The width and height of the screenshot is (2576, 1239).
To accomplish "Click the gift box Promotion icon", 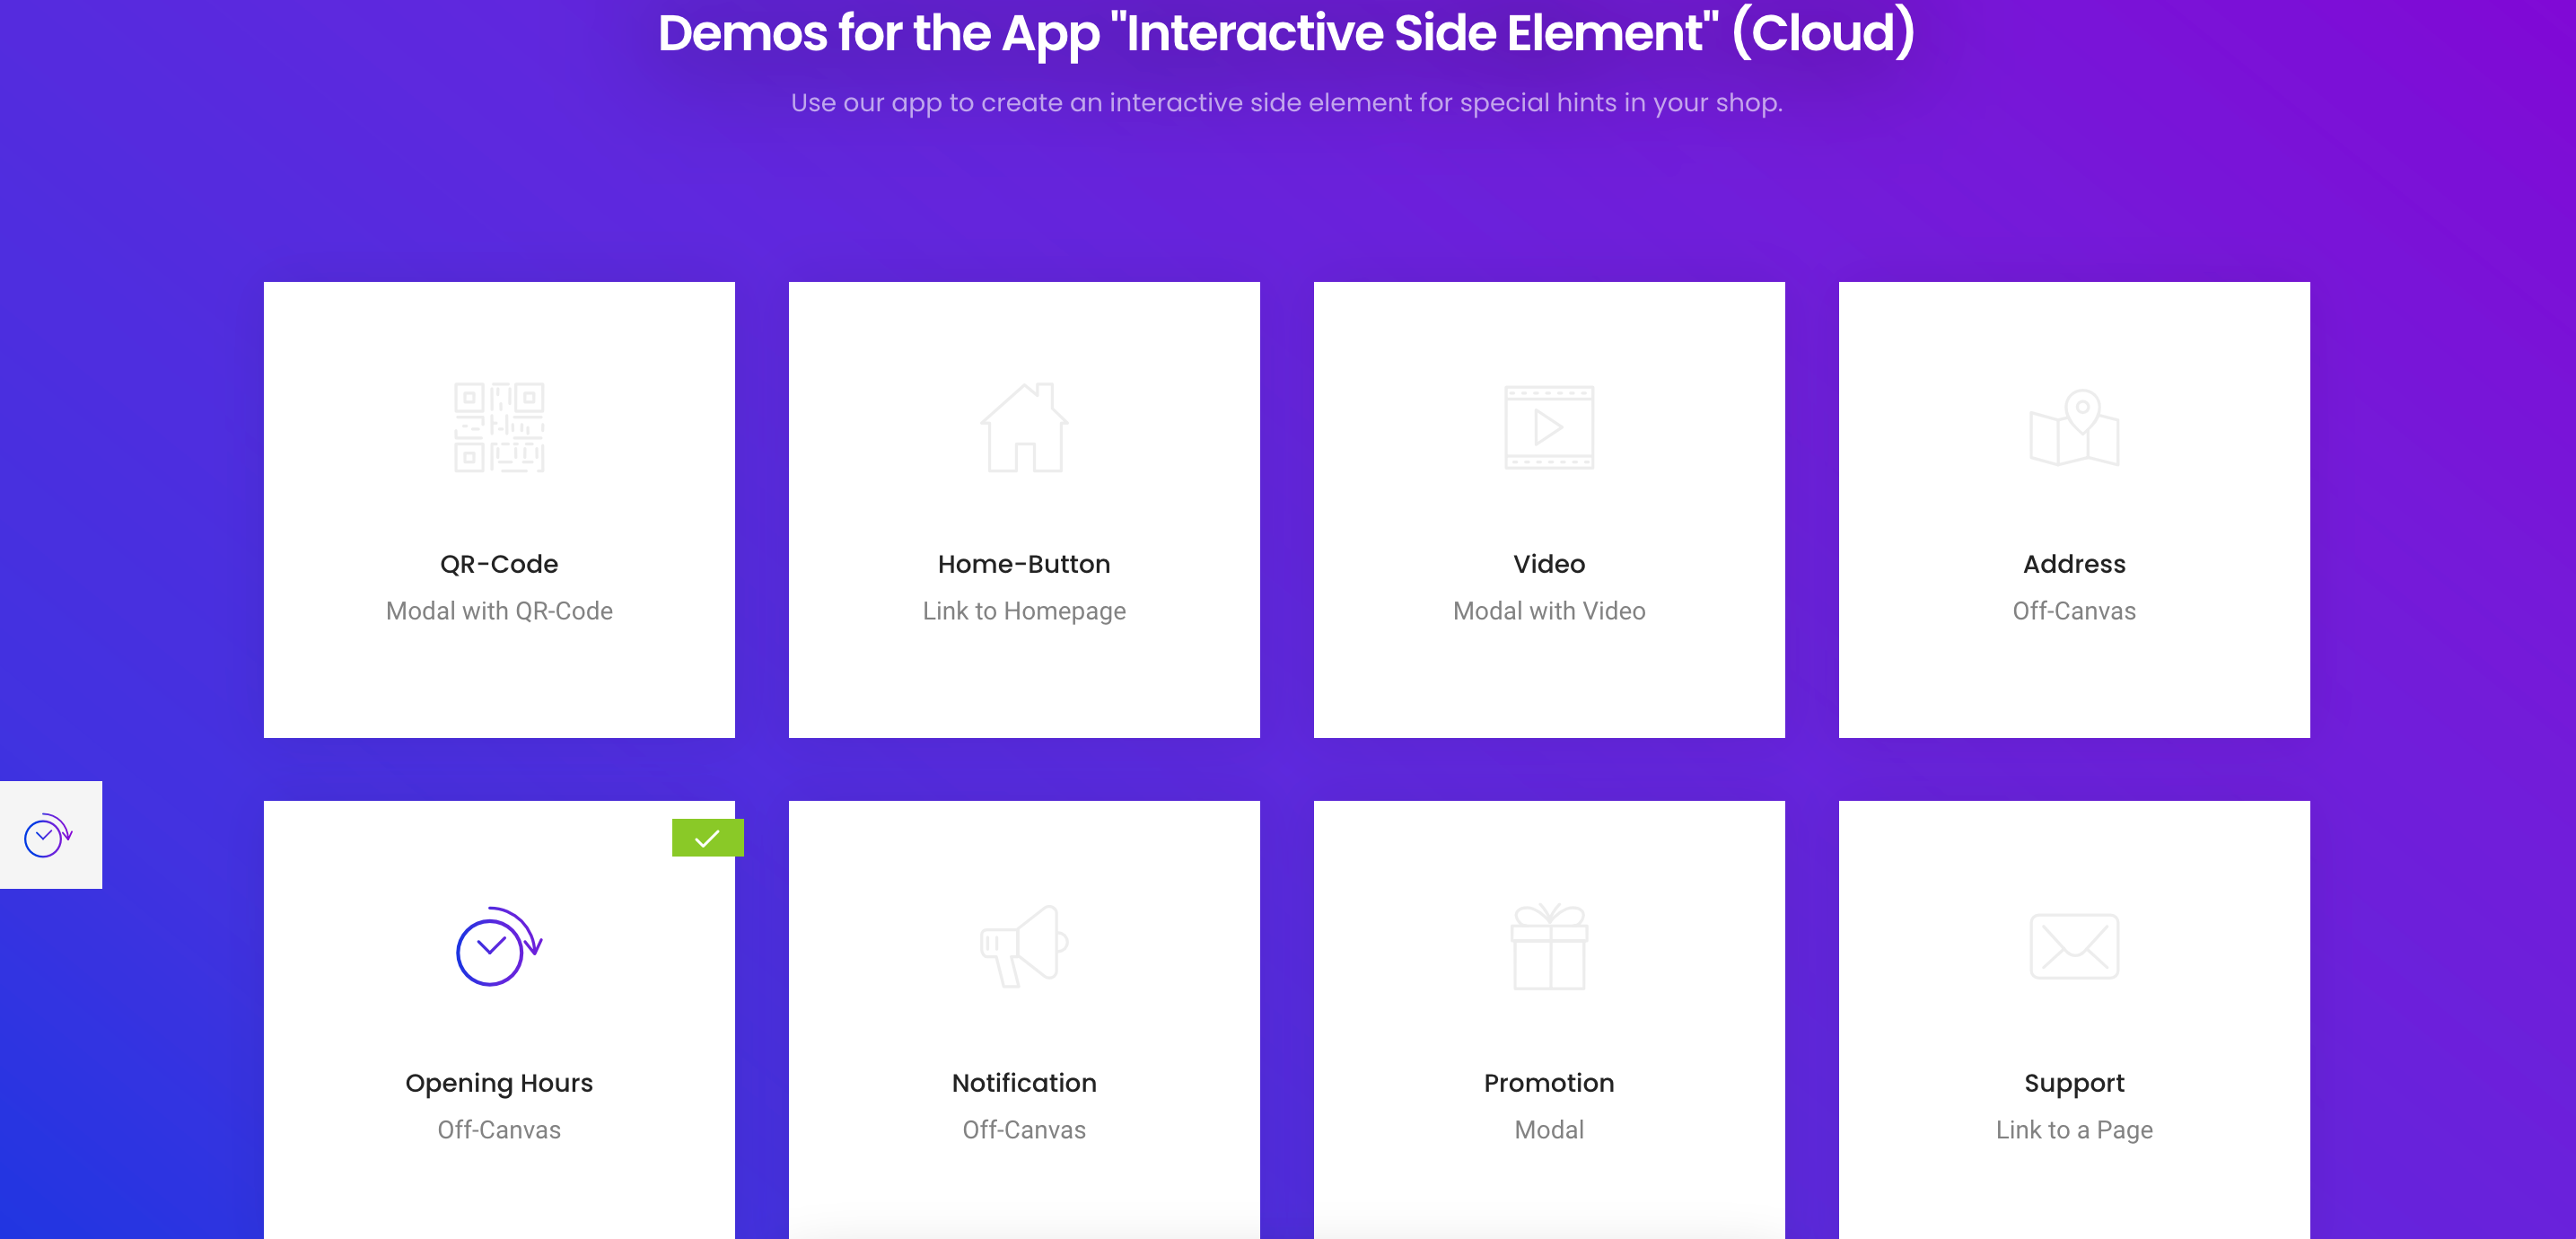I will [x=1549, y=946].
